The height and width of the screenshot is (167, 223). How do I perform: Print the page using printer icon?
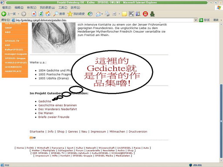[x=107, y=14]
